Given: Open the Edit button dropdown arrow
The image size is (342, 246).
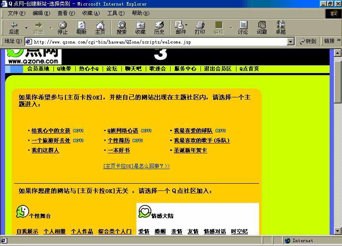Looking at the screenshot, I should click(x=231, y=28).
